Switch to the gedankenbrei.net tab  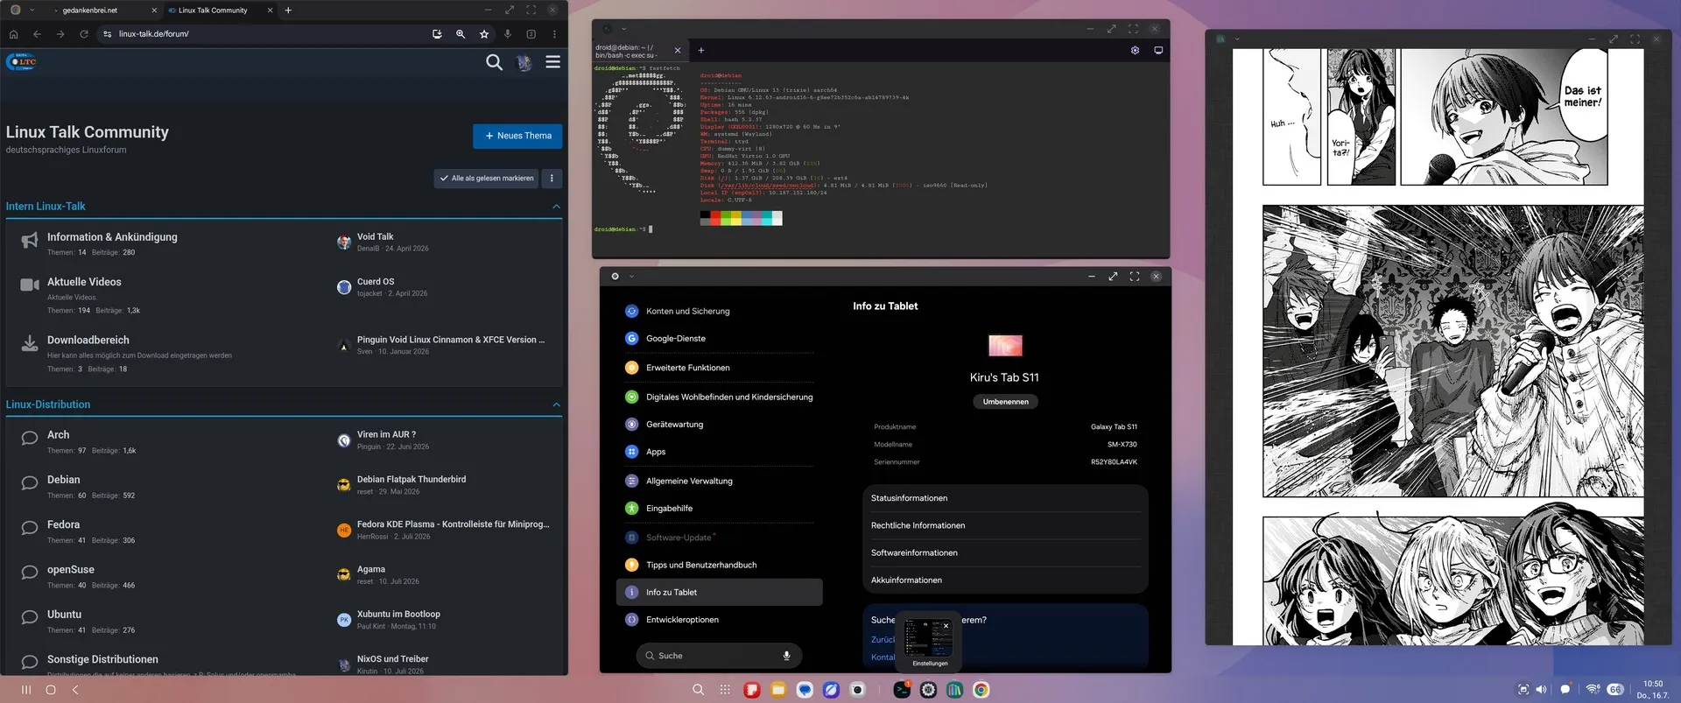coord(104,11)
